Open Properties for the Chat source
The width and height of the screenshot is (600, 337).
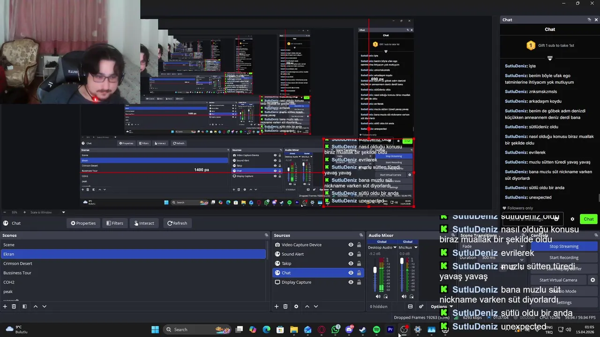point(83,223)
